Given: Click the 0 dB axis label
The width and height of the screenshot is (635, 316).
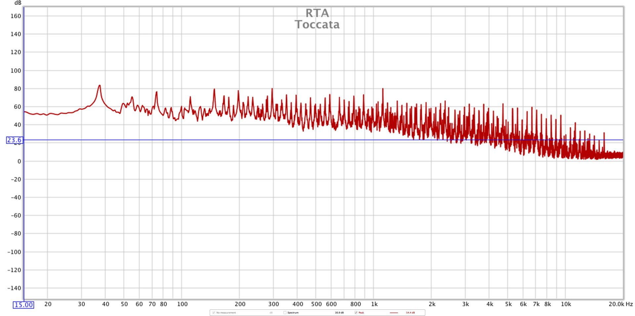Looking at the screenshot, I should pos(19,161).
